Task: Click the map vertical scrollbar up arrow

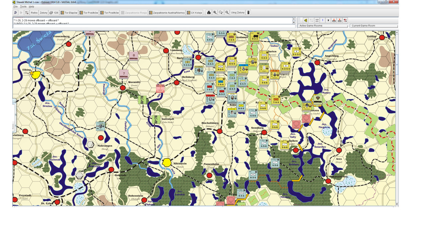Action: (397, 33)
